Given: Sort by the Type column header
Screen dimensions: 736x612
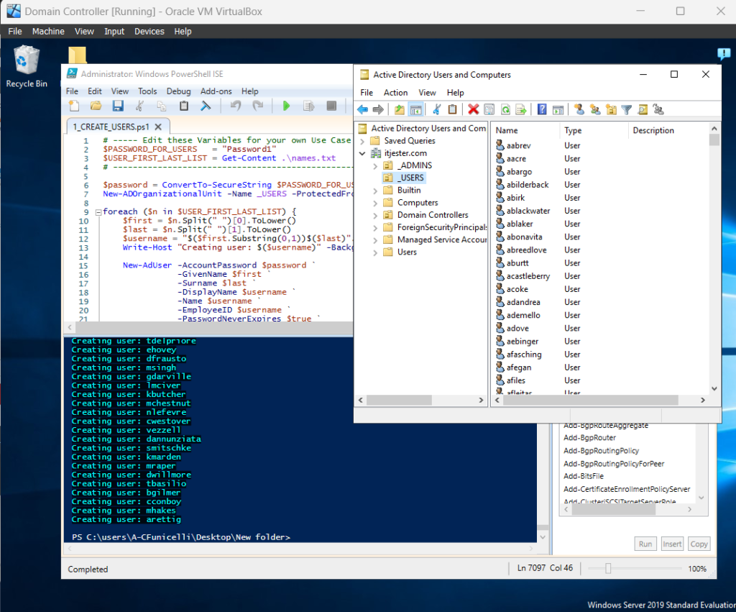Looking at the screenshot, I should tap(593, 131).
